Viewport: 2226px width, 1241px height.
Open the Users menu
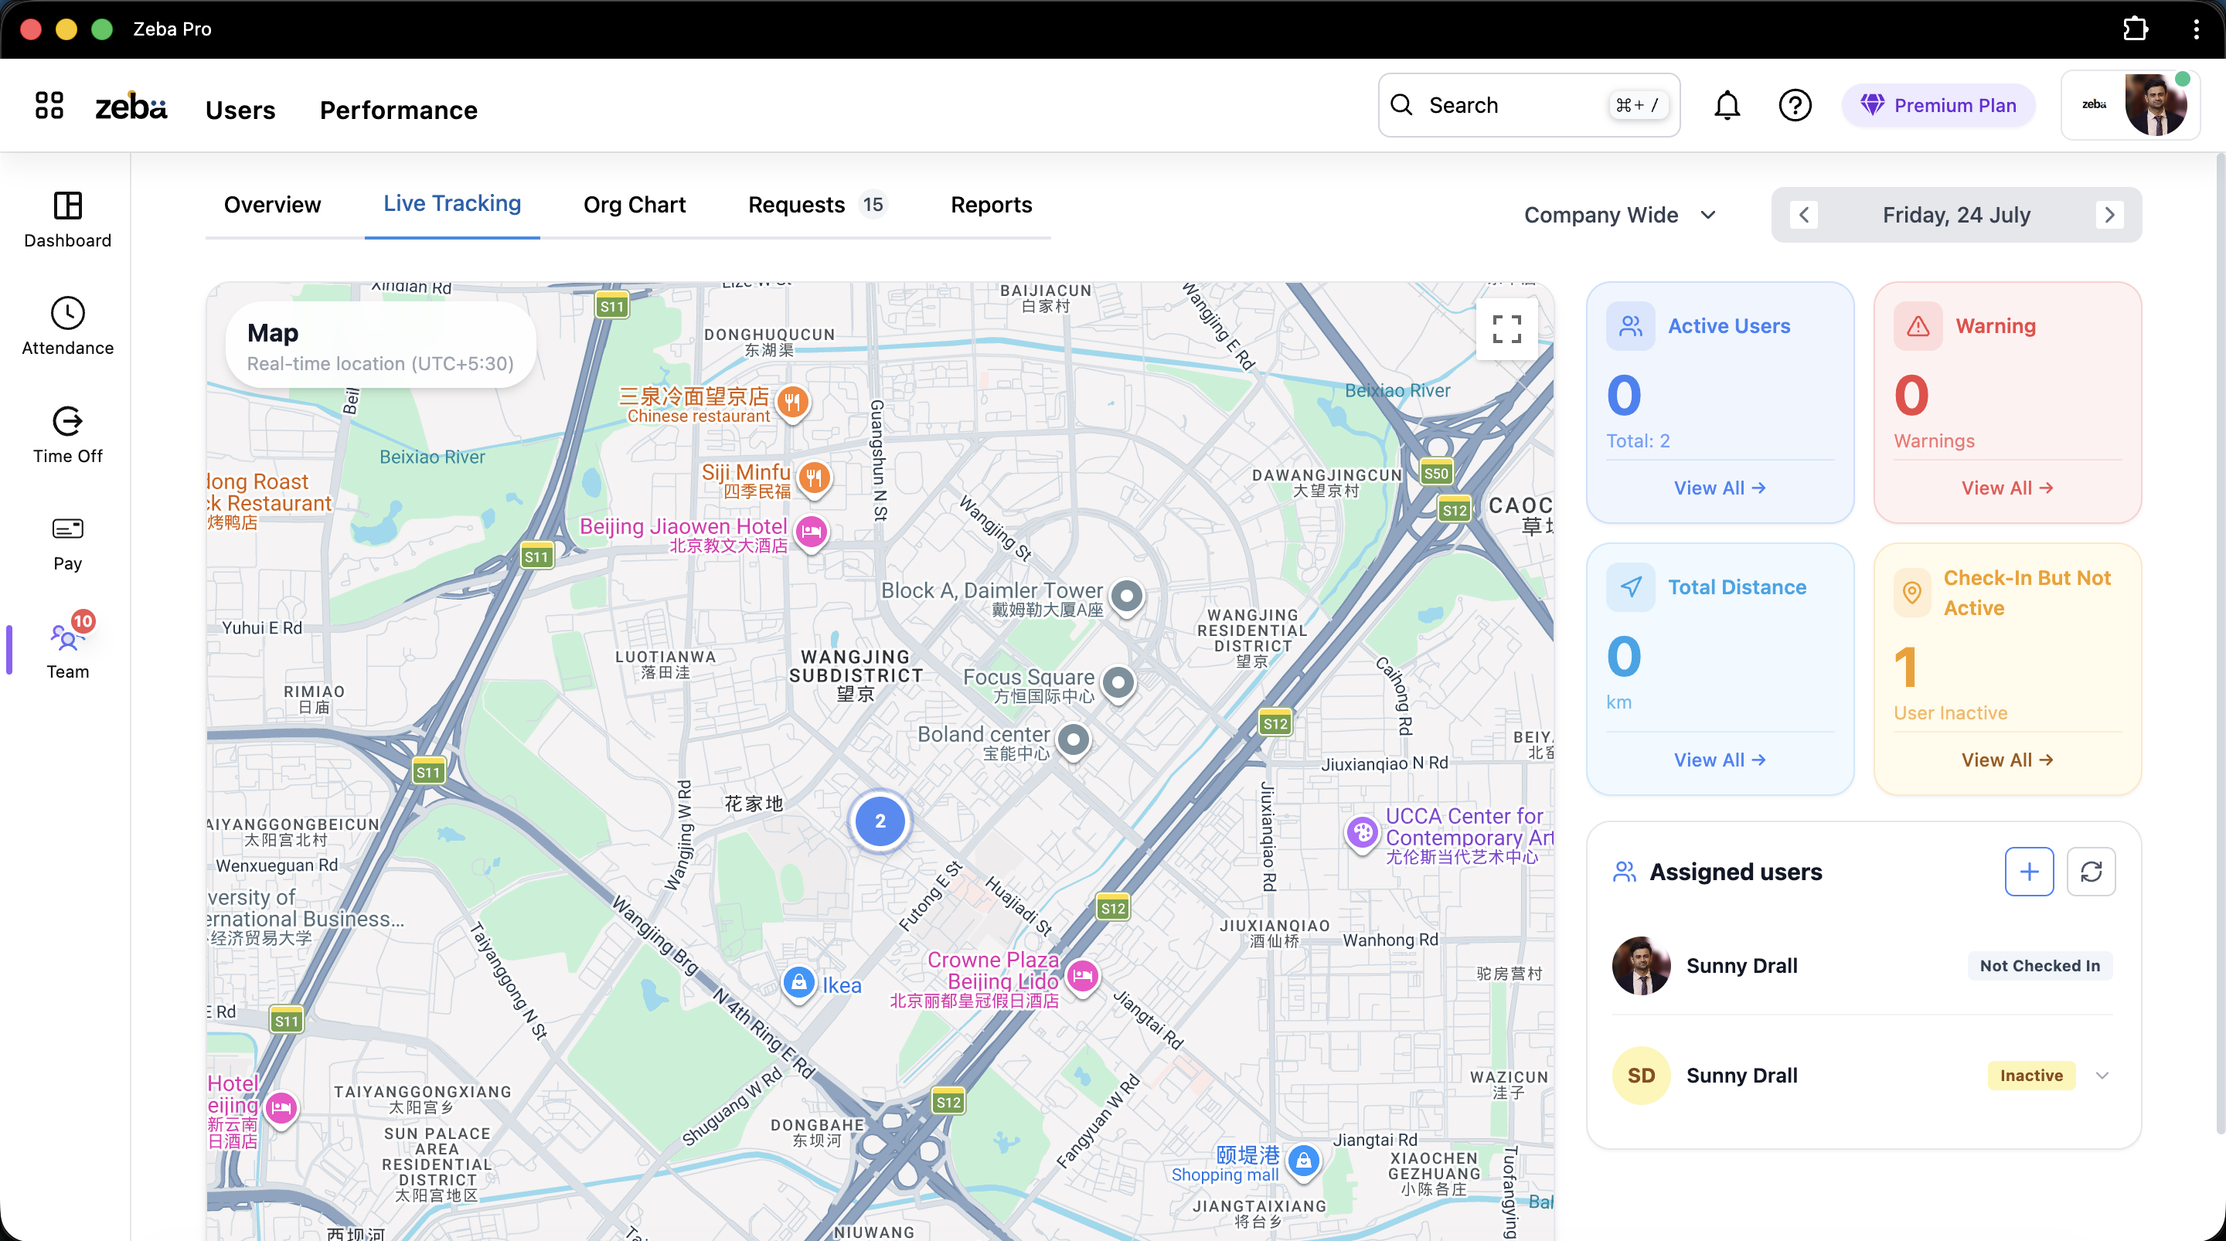coord(240,110)
